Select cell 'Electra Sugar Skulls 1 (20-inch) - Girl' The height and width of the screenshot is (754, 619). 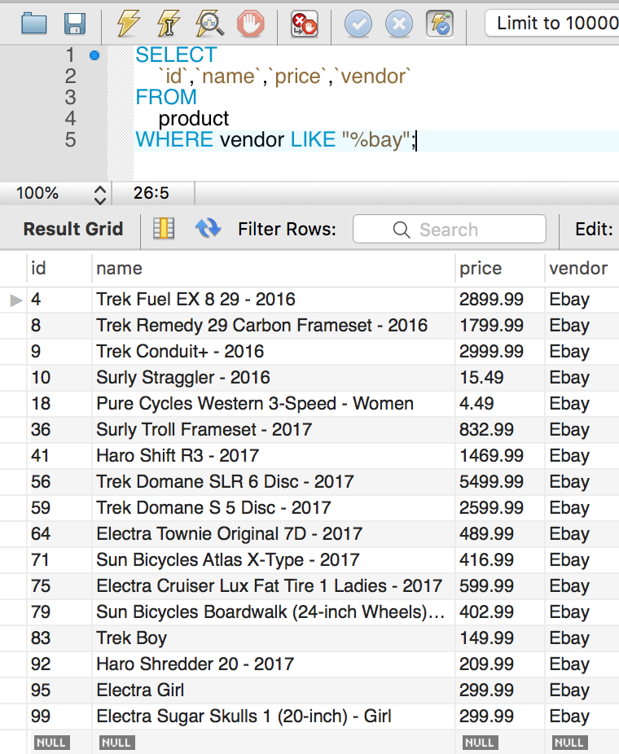pyautogui.click(x=273, y=716)
